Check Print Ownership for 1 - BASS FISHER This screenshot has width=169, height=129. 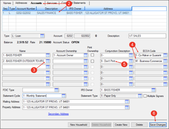(x=92, y=55)
